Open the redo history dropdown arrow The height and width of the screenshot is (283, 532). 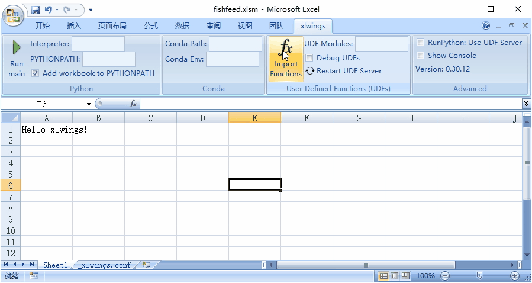(x=76, y=10)
